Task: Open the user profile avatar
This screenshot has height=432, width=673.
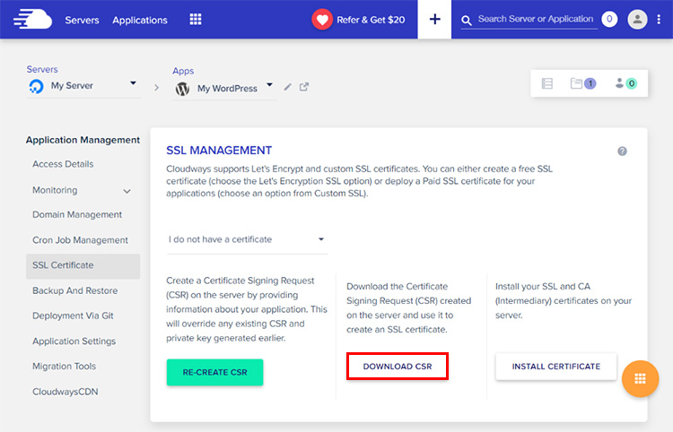Action: tap(637, 19)
